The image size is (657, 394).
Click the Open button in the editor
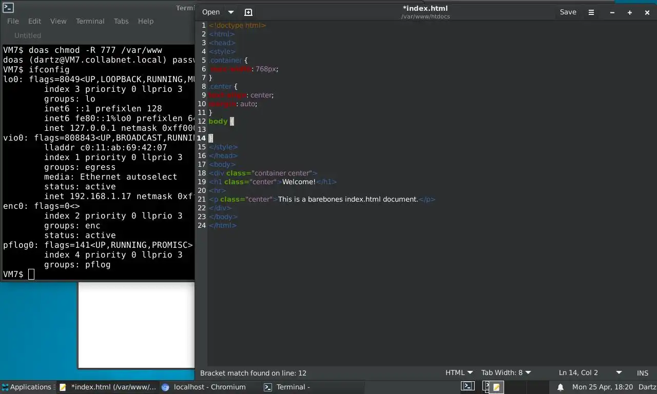211,12
